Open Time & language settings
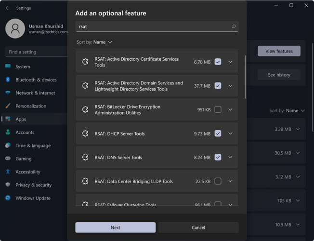 click(x=34, y=146)
